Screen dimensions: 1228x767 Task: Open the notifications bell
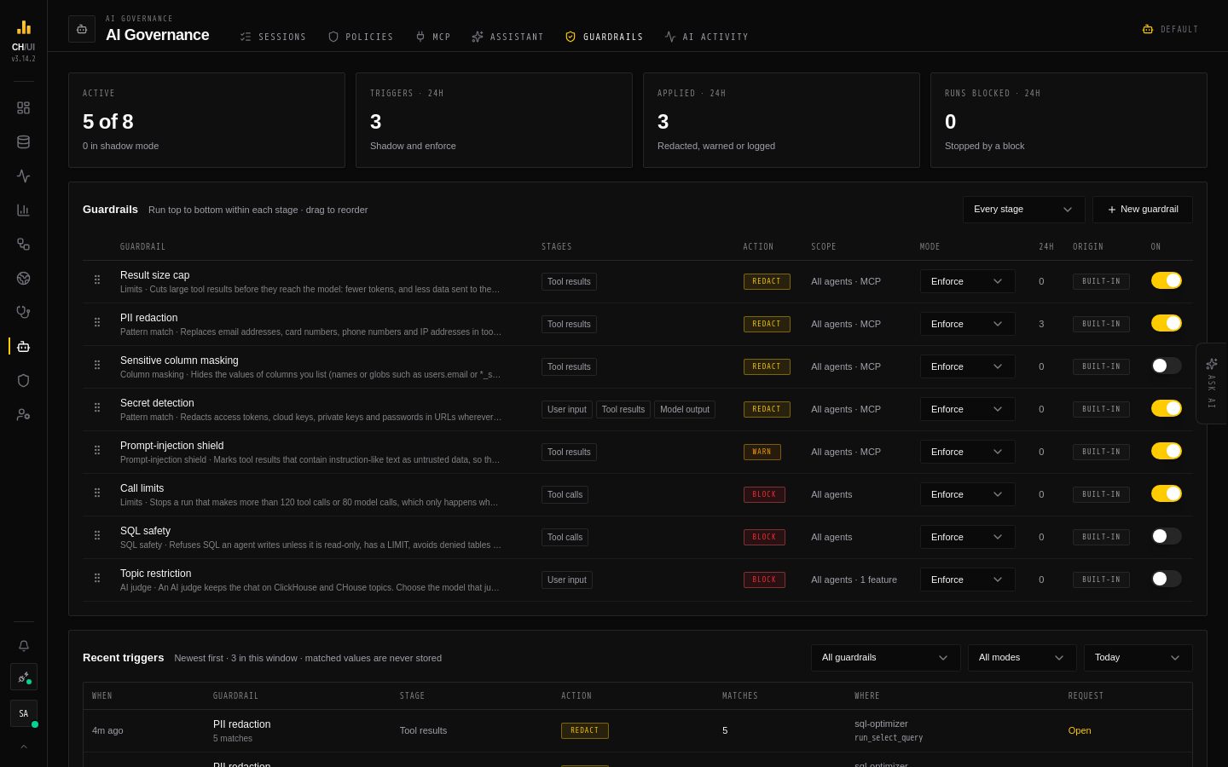(23, 646)
